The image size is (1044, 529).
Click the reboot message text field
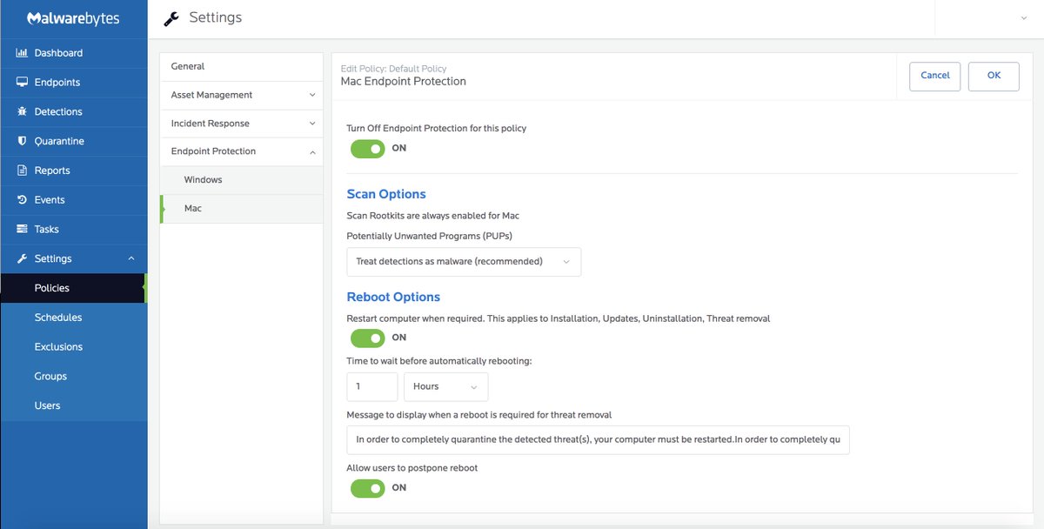tap(598, 440)
